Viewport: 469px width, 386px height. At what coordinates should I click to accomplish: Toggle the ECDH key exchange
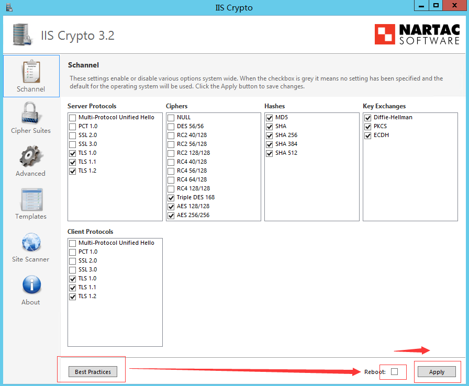368,135
